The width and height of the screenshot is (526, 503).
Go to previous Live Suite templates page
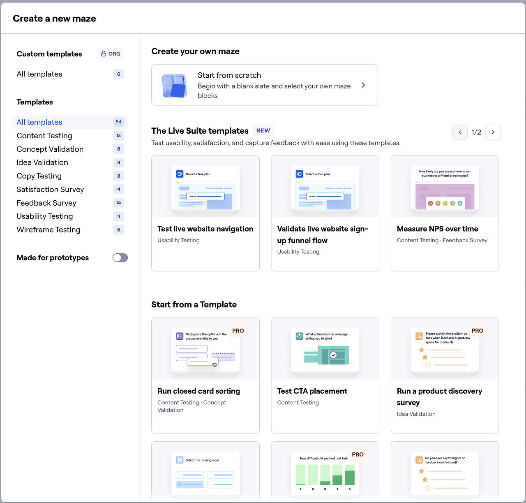click(x=460, y=132)
